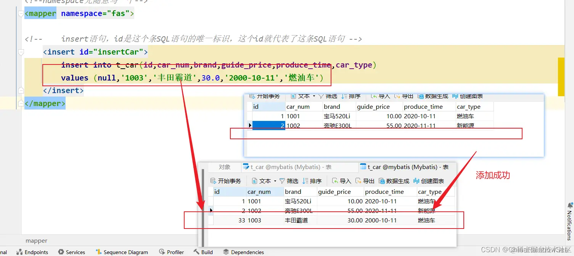Select 55.00 in the two-row table

click(x=379, y=126)
